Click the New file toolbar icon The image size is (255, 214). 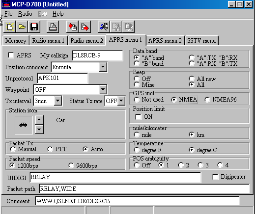pos(9,27)
